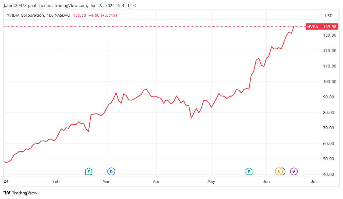Click the 135.58 current price tag
This screenshot has height=199, width=343.
(330, 27)
